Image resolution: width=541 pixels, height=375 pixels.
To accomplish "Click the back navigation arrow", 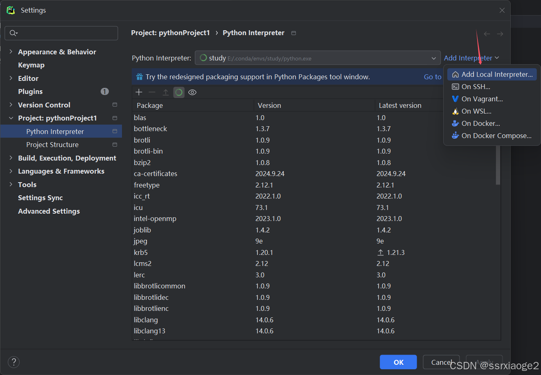I will pyautogui.click(x=487, y=34).
